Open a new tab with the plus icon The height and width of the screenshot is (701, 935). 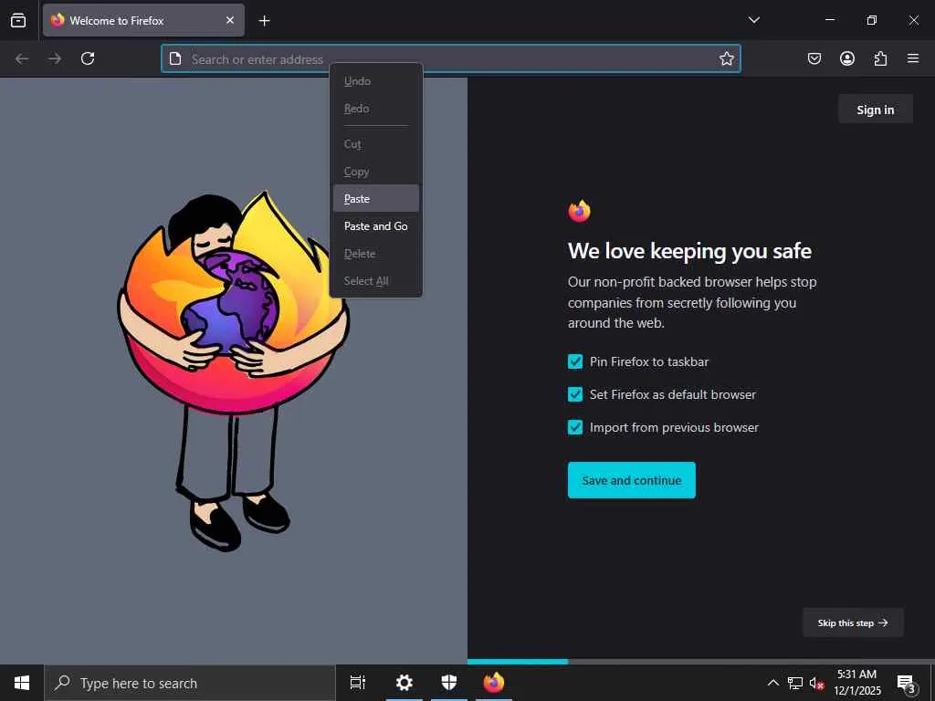point(264,21)
